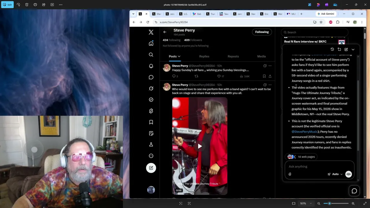Open more options on Happy Sunday post
Image resolution: width=370 pixels, height=208 pixels.
[x=270, y=66]
